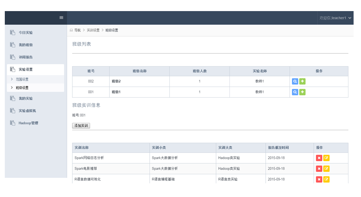The image size is (361, 197).
Task: Open 今日实验 in the sidebar
Action: (x=26, y=33)
